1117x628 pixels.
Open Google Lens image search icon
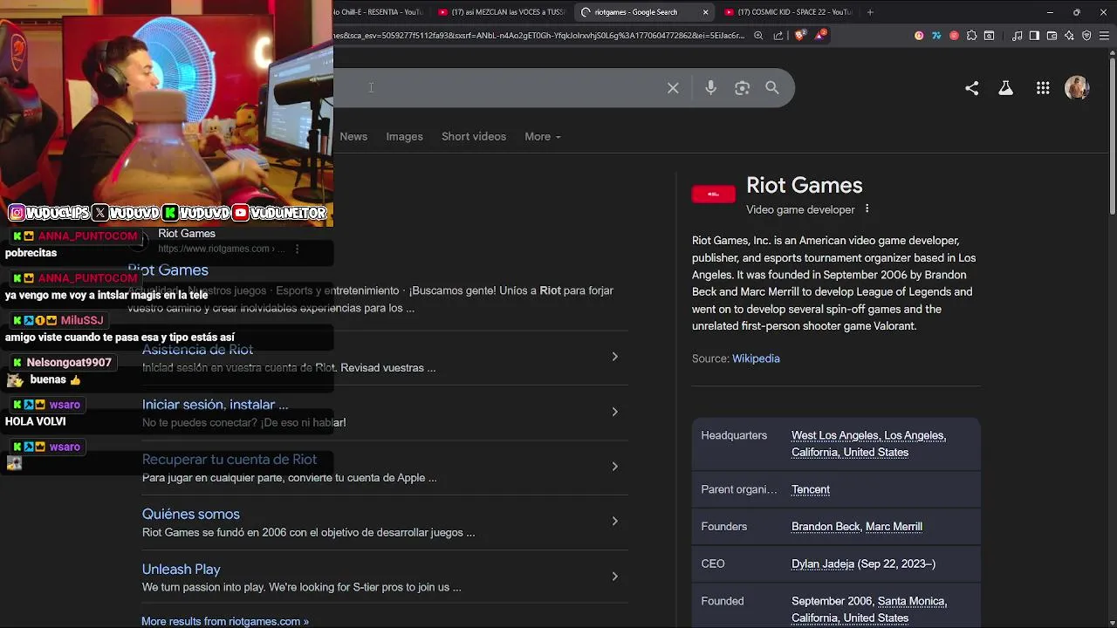(742, 88)
